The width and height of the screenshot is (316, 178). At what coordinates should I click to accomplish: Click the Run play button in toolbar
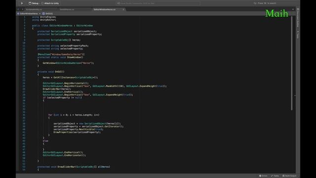[22, 3]
